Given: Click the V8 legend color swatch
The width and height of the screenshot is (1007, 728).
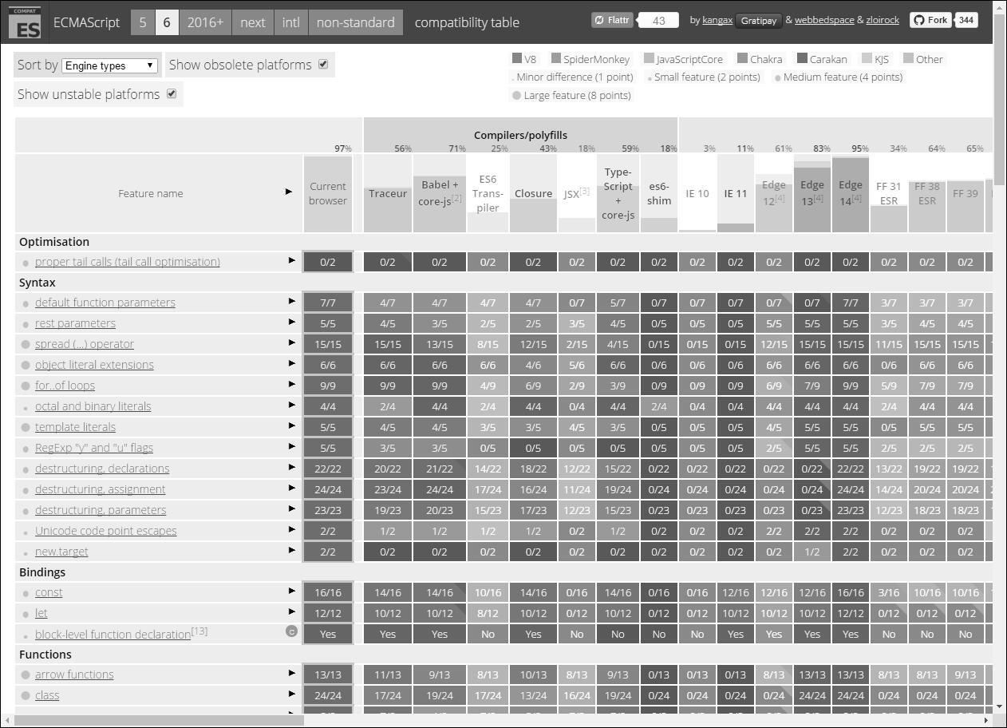Looking at the screenshot, I should 517,58.
